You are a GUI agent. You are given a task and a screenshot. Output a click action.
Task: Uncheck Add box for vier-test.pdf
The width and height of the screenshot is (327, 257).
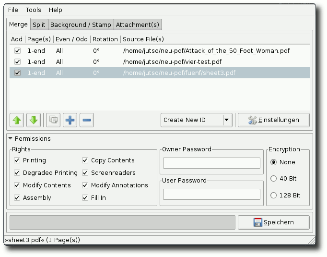tap(18, 62)
